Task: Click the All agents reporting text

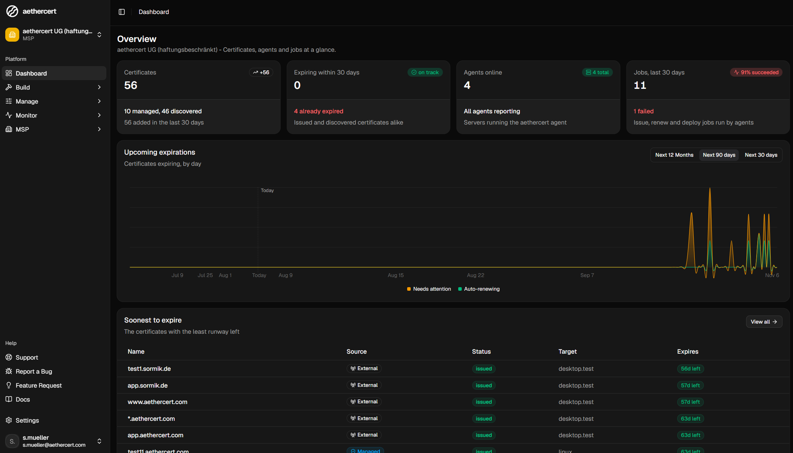Action: point(492,111)
